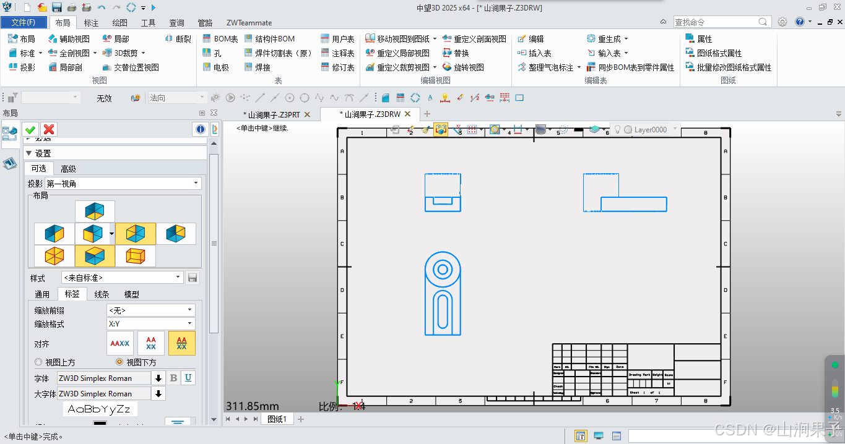Toggle the top view cube in layout grid
The image size is (845, 444).
95,211
